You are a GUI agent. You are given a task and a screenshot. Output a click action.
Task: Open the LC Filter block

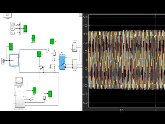(75, 64)
